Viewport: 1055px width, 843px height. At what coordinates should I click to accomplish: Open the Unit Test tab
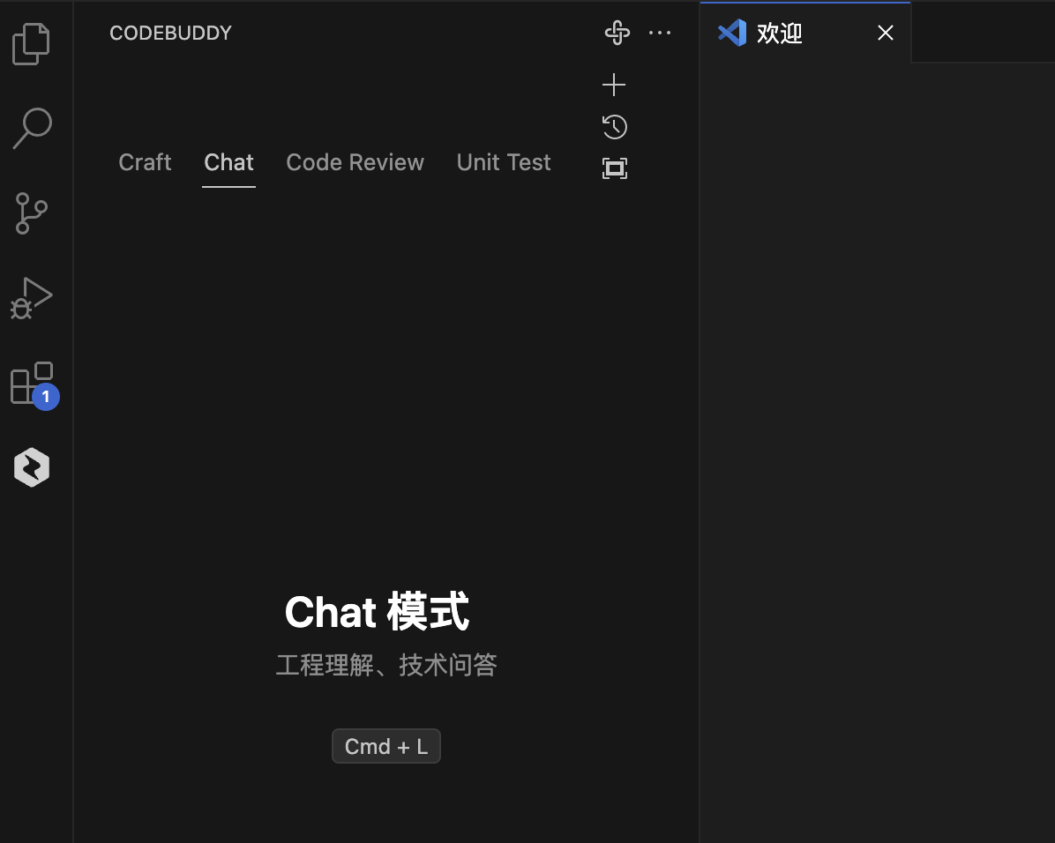coord(503,162)
